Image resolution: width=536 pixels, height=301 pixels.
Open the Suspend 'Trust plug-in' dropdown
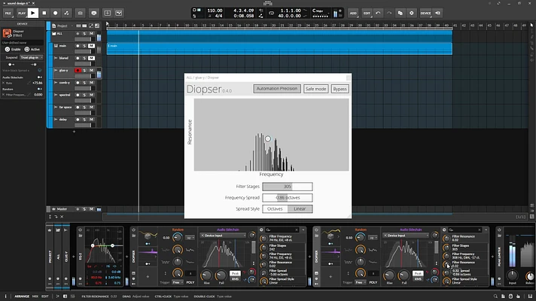coord(31,57)
